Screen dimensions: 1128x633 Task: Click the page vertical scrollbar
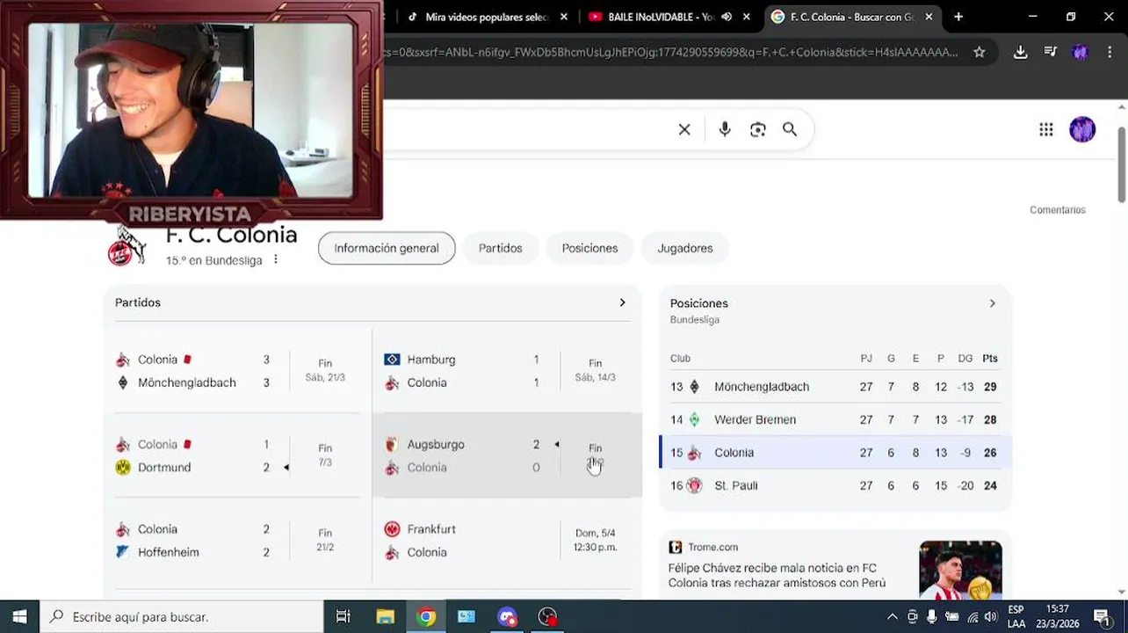coord(1122,164)
